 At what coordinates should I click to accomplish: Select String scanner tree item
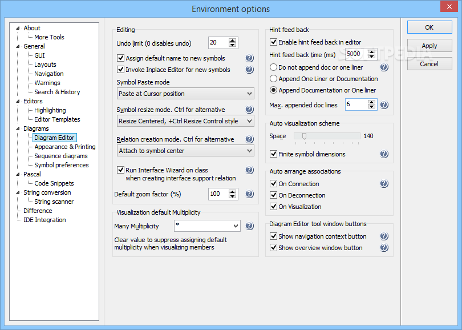point(54,202)
